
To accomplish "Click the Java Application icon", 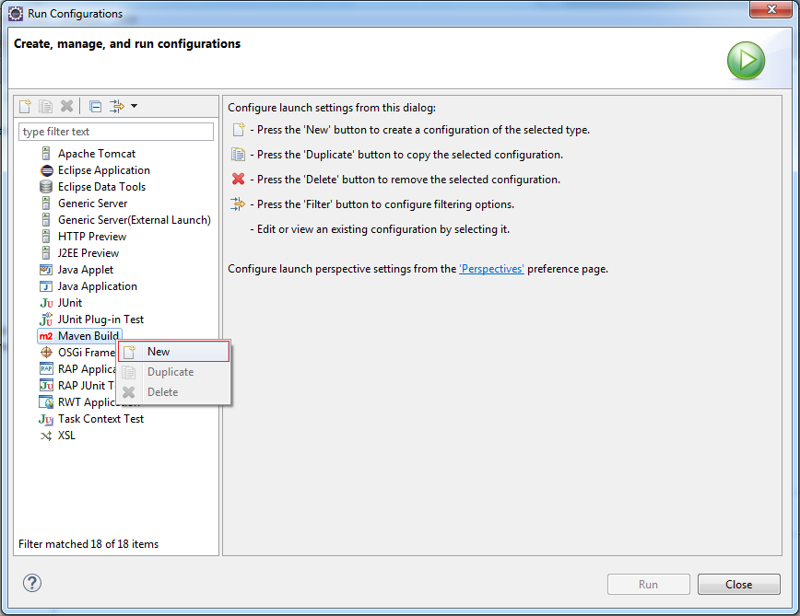I will (x=46, y=286).
